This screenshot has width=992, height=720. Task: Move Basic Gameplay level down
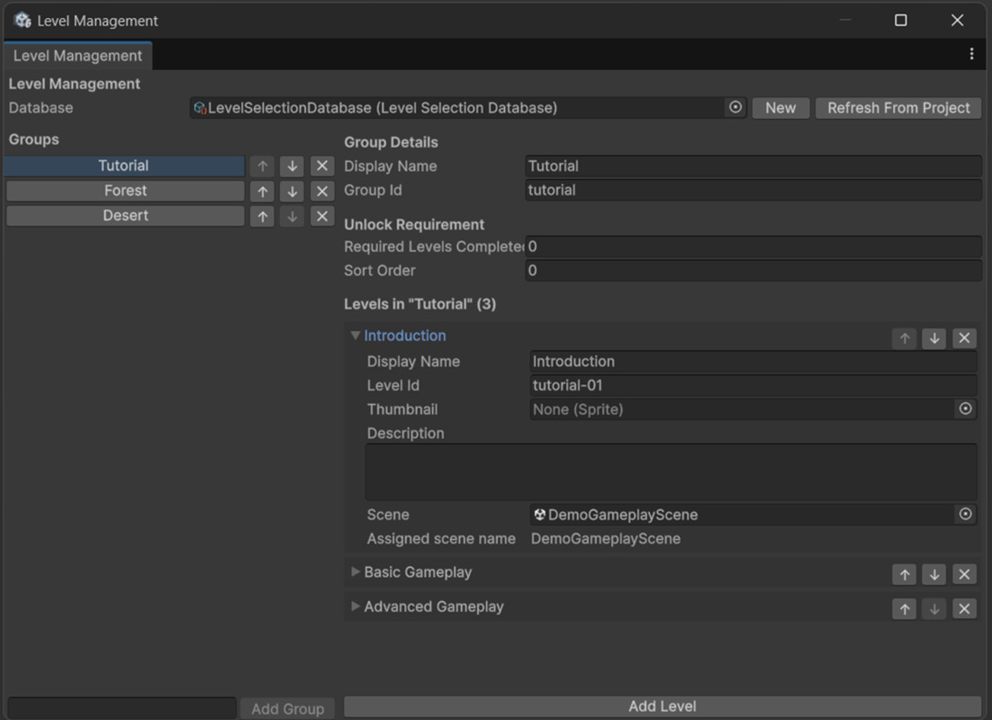click(934, 574)
